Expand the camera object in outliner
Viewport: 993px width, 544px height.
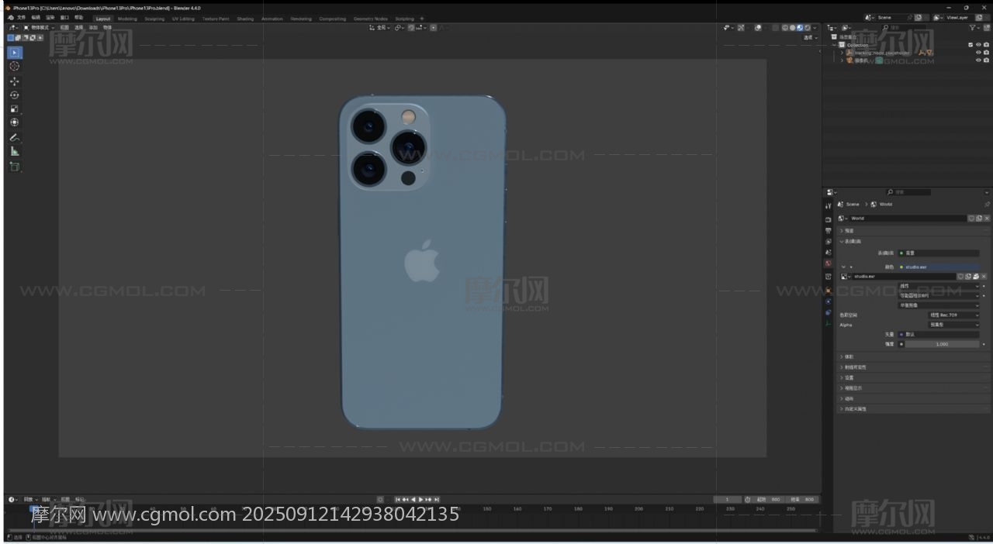842,60
